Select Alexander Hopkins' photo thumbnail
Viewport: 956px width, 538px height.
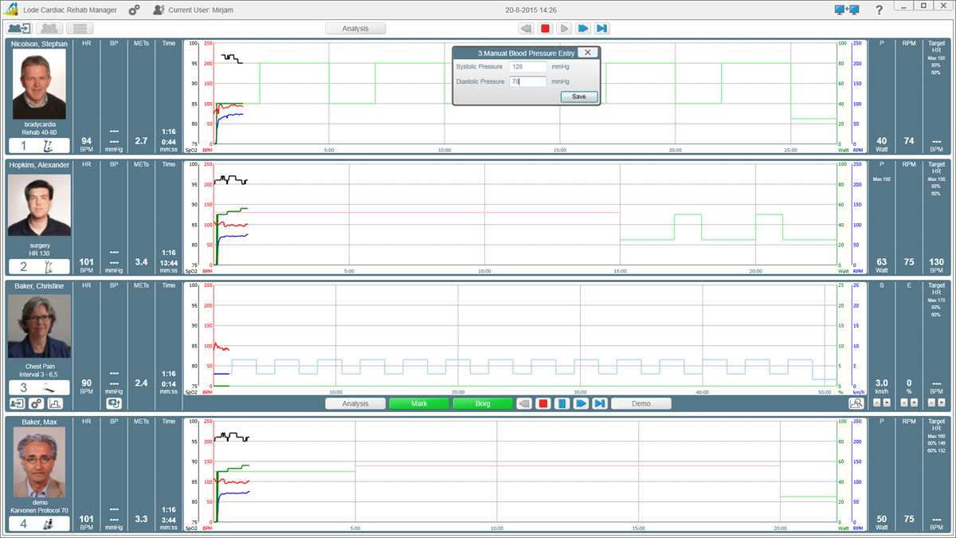pyautogui.click(x=39, y=205)
